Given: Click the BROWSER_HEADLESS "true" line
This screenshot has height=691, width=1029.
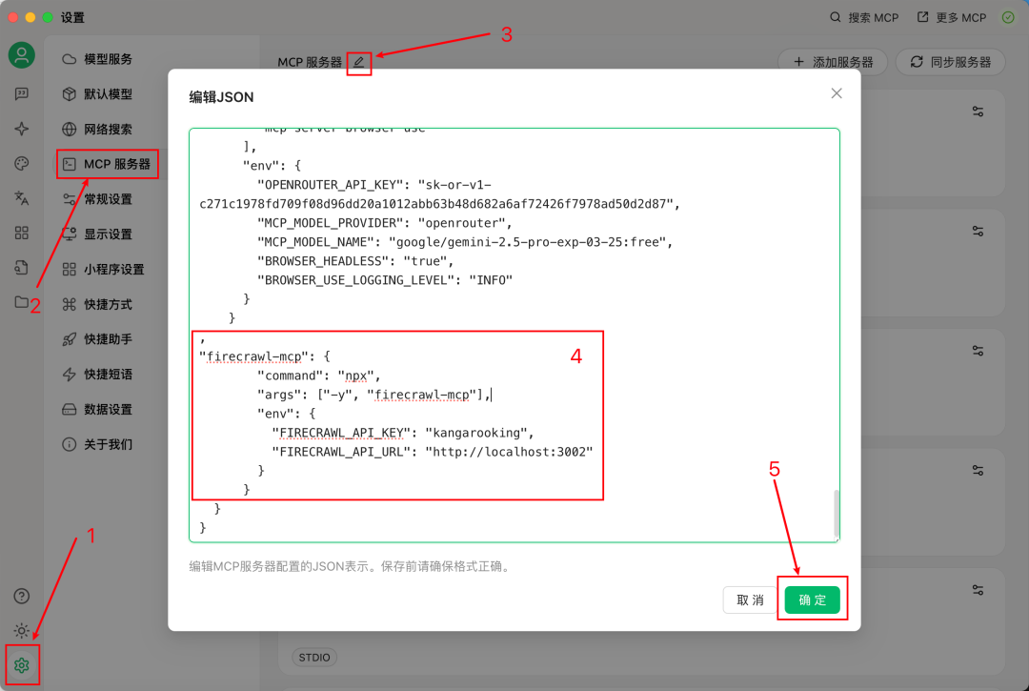Looking at the screenshot, I should coord(355,260).
